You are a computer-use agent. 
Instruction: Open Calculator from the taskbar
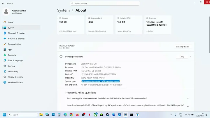coord(59,115)
